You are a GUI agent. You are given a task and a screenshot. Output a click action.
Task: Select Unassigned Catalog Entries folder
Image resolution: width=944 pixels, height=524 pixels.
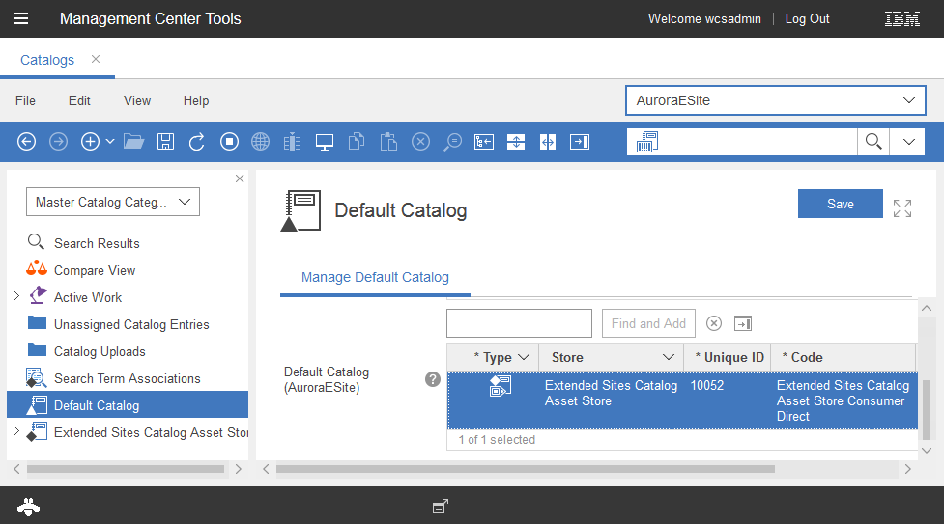tap(131, 325)
